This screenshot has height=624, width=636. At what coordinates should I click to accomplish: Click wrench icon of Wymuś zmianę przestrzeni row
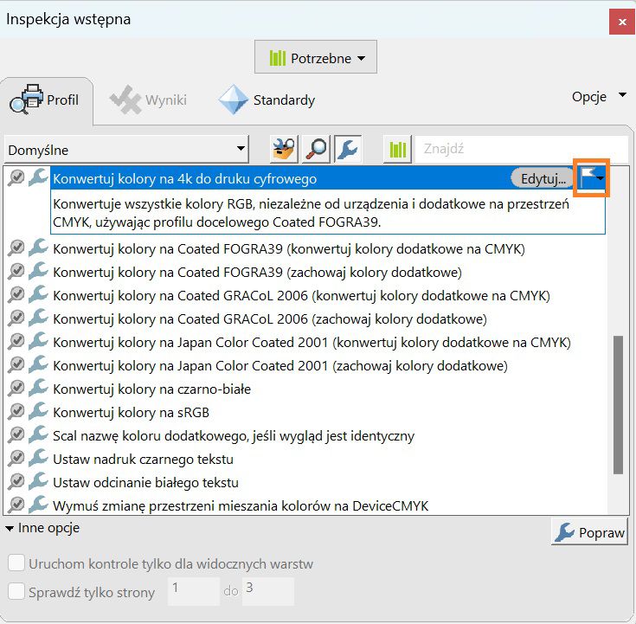[38, 505]
